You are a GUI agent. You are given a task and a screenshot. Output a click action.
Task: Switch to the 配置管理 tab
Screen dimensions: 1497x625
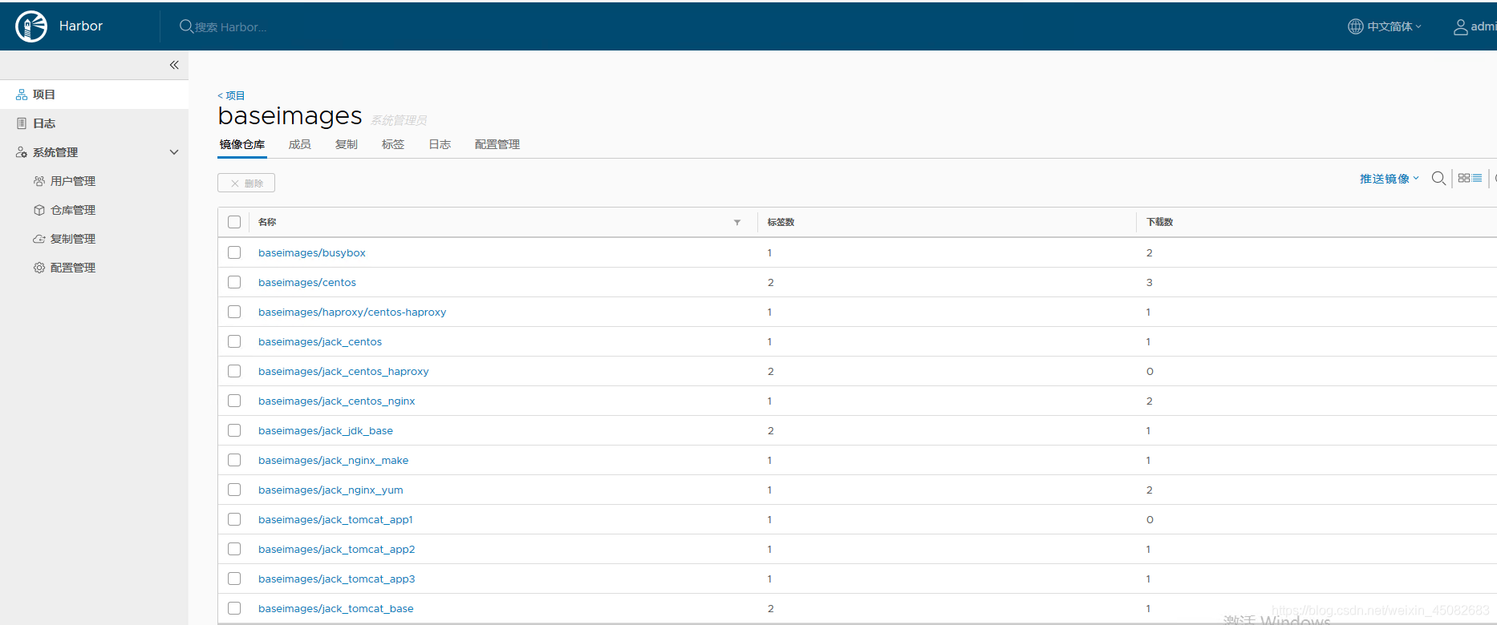(497, 144)
